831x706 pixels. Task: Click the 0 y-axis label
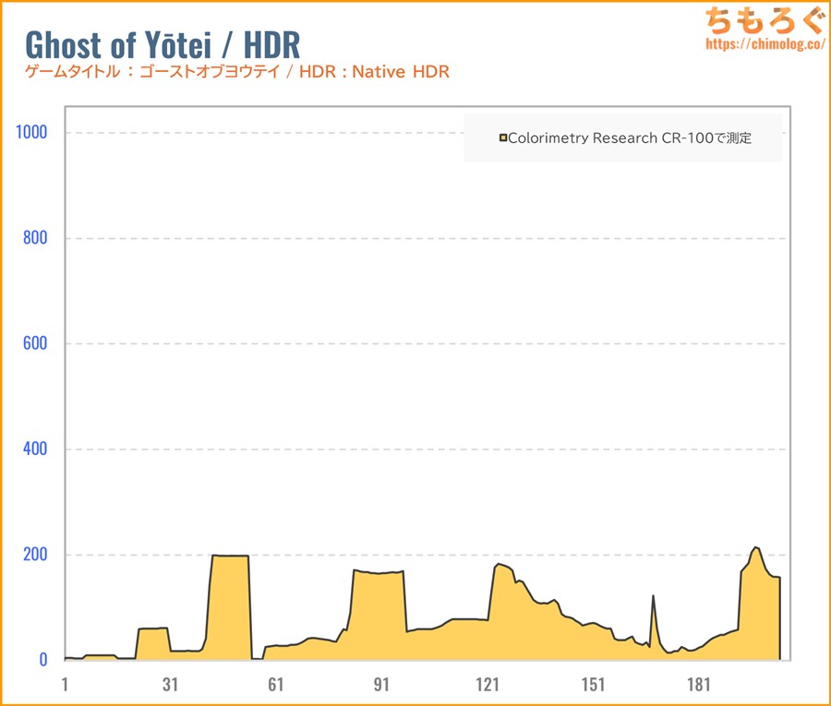click(x=42, y=660)
